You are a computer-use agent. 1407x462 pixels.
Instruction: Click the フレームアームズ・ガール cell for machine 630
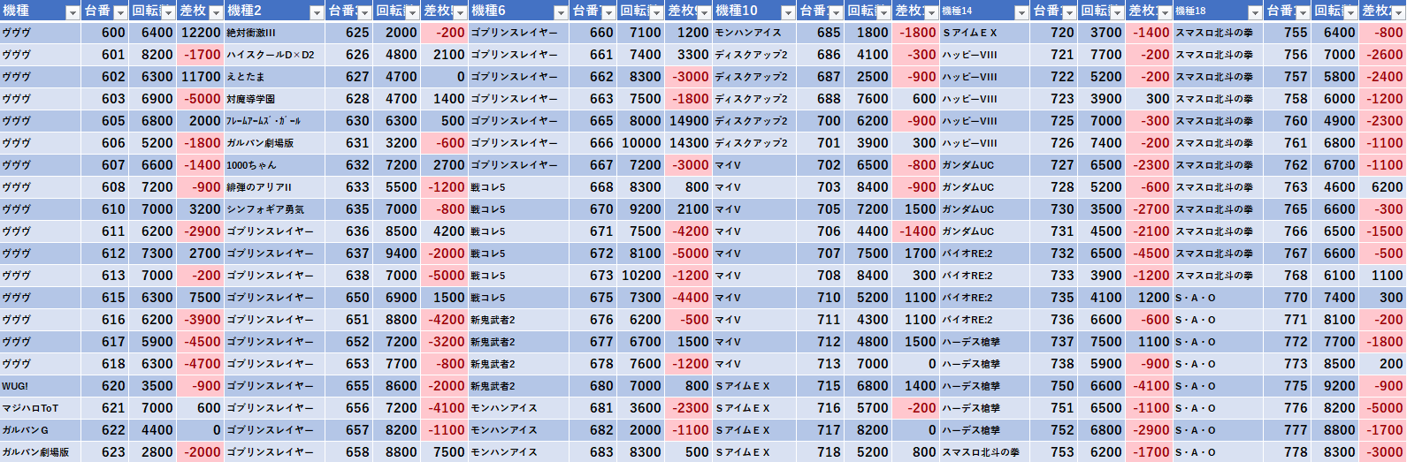point(275,121)
